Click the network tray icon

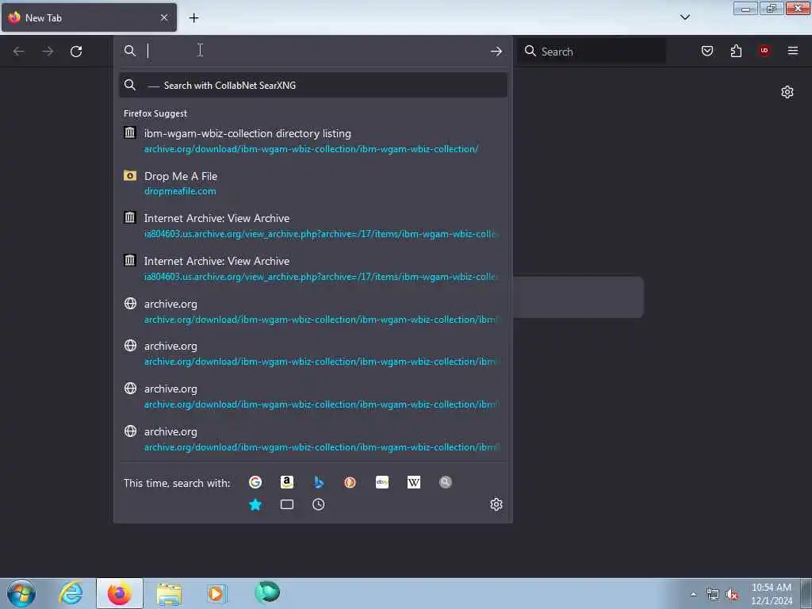[x=713, y=595]
